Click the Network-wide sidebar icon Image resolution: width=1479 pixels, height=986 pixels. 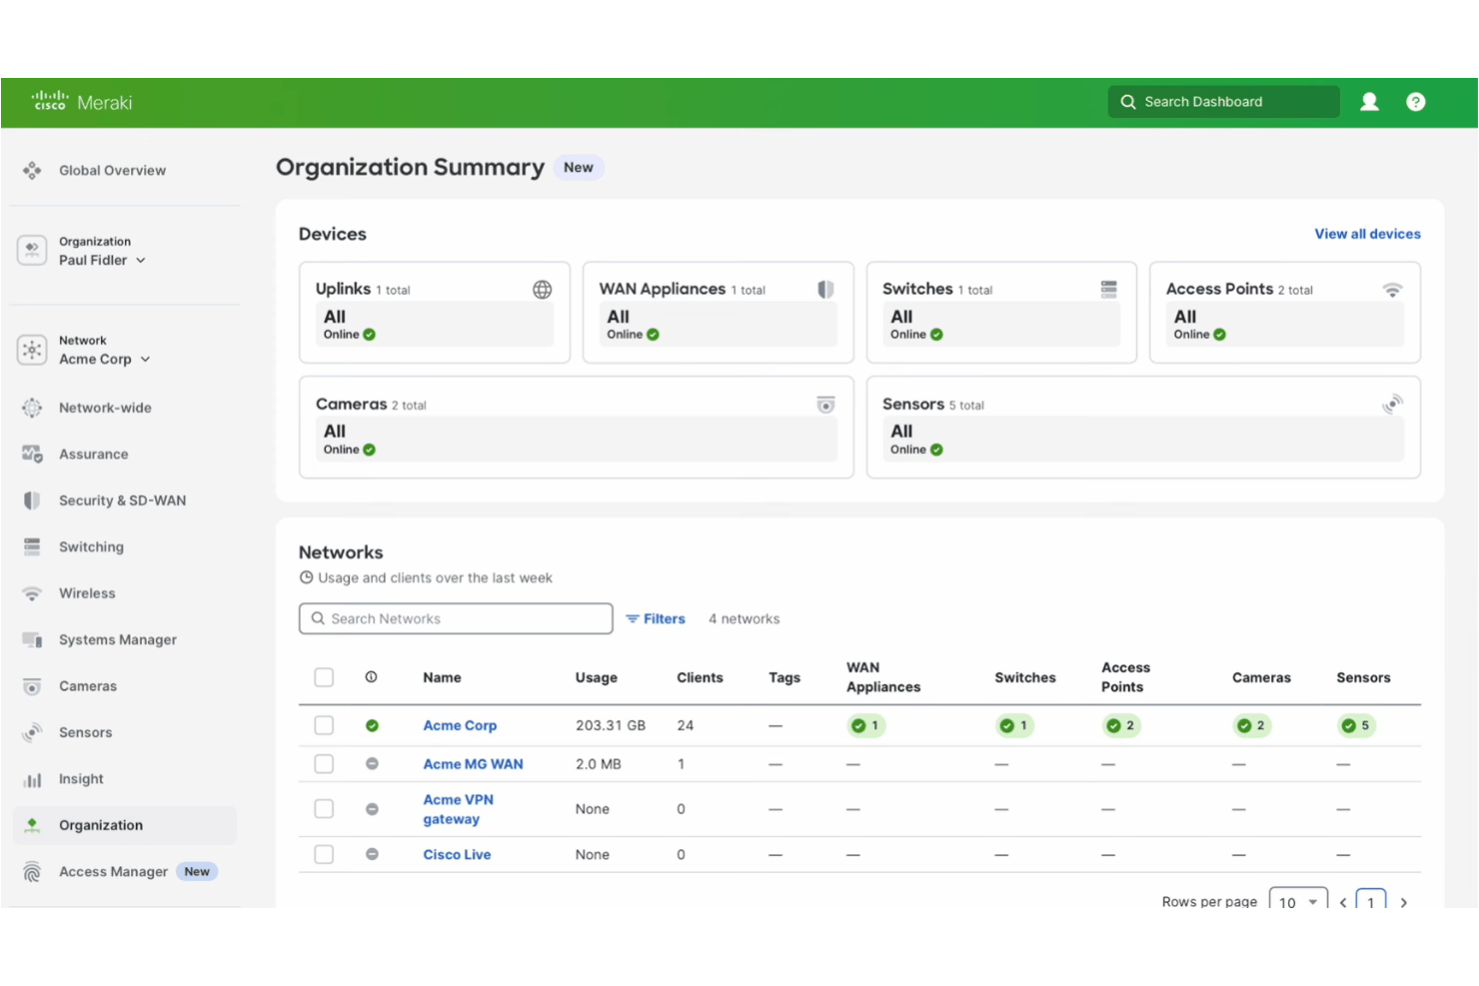click(32, 408)
